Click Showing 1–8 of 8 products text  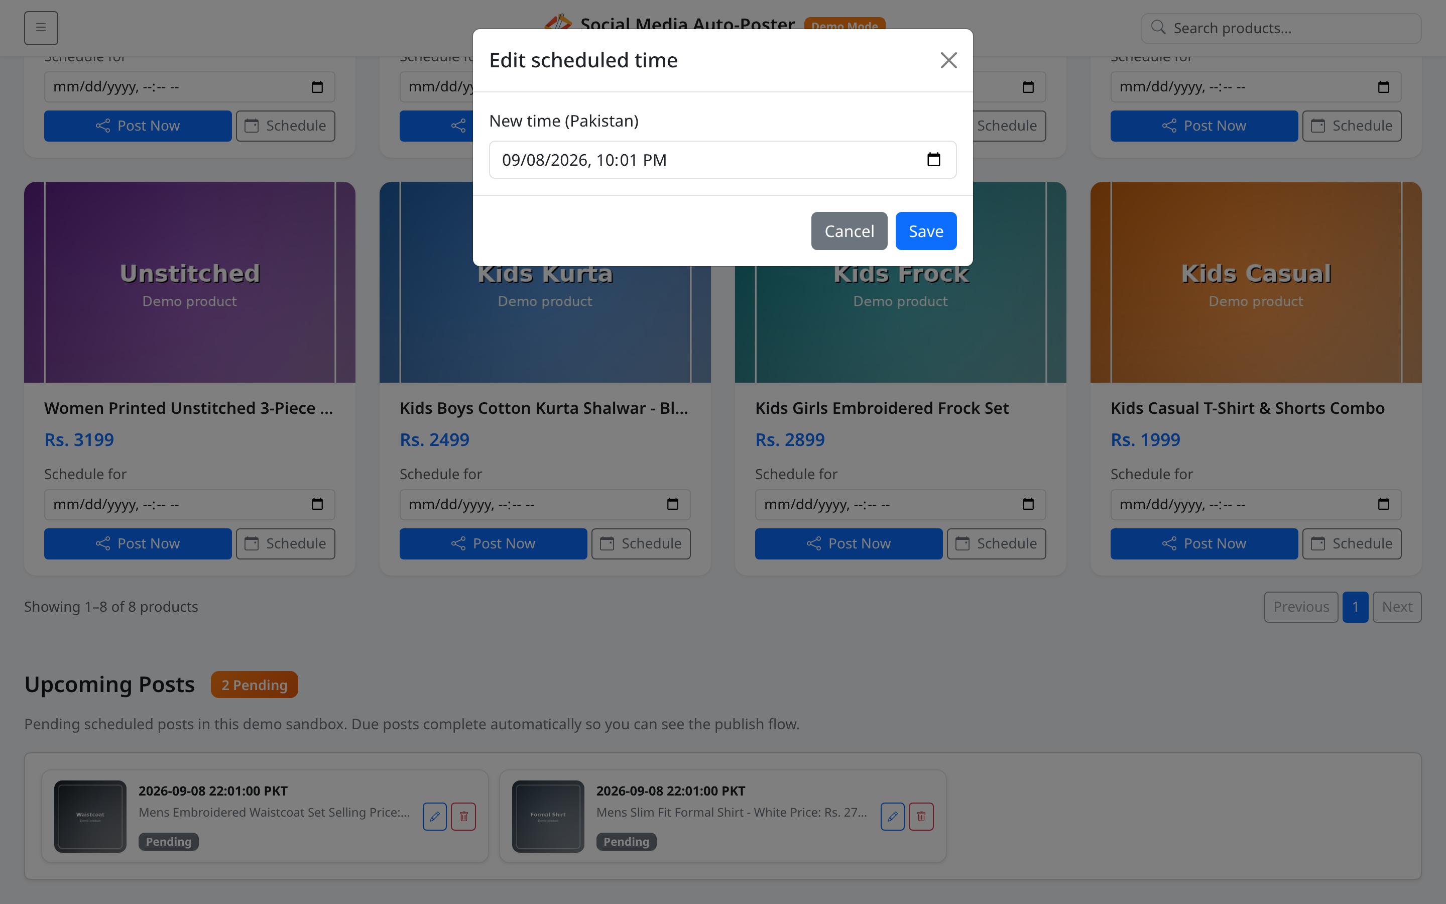(x=111, y=607)
